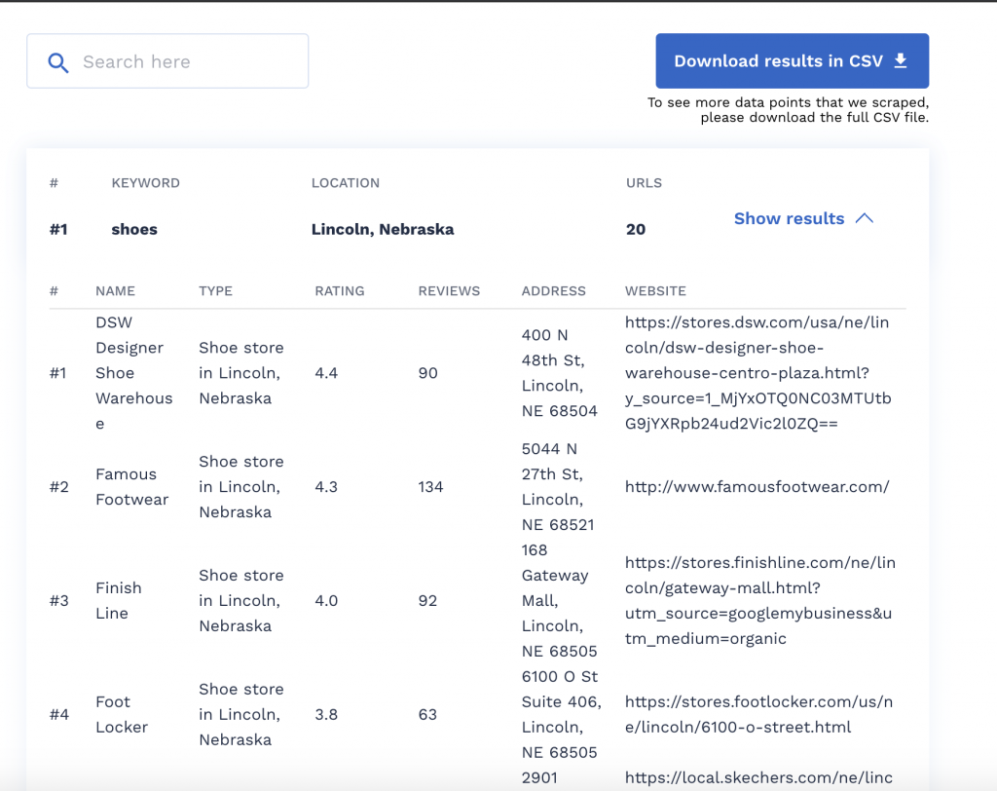
Task: Select the shoes keyword row
Action: coord(134,230)
